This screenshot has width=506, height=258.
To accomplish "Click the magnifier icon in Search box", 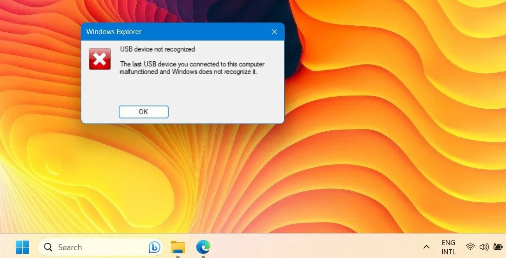I will [x=48, y=247].
